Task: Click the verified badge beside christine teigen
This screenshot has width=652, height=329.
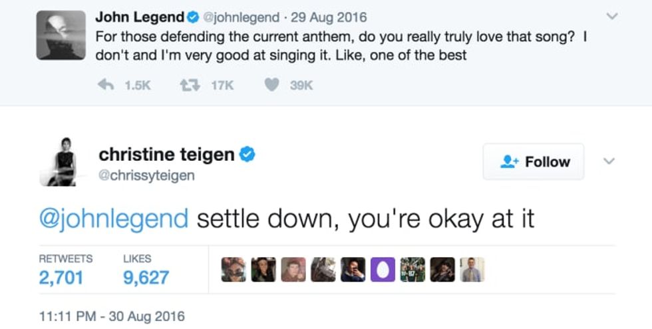Action: pyautogui.click(x=247, y=155)
